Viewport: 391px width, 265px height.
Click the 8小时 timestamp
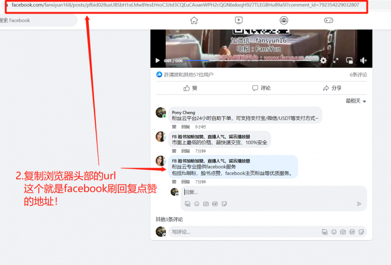200,127
